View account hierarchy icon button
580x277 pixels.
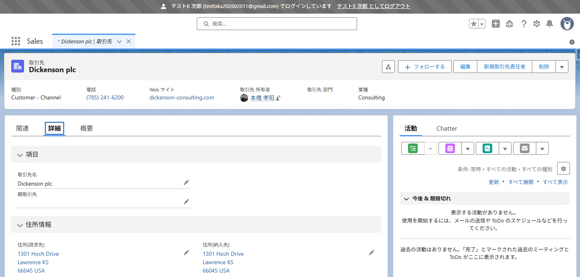pyautogui.click(x=388, y=67)
